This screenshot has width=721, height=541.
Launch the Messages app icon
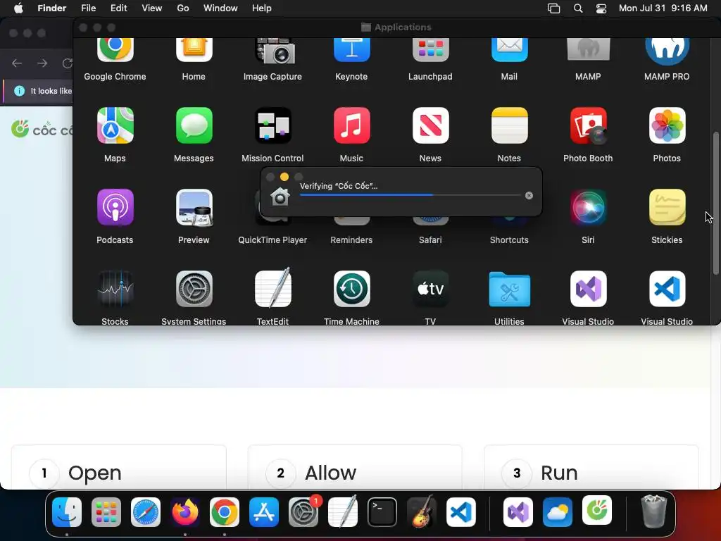[x=194, y=125]
